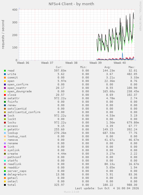Click the green swatch beside read
Screen dimensions: 143x195
5,71
